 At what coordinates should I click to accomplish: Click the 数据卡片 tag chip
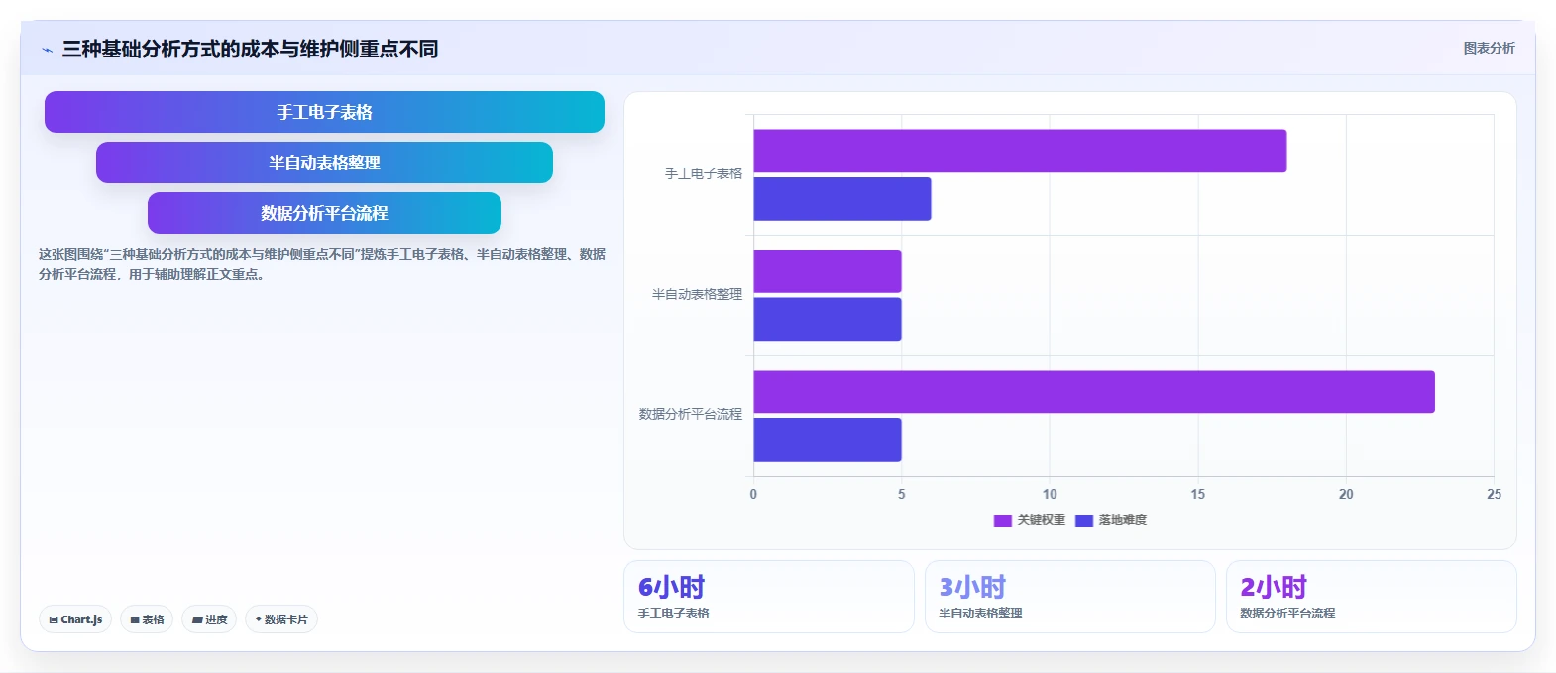(x=281, y=619)
